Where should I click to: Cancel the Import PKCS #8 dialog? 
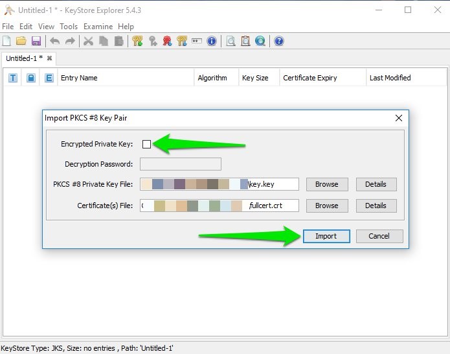click(379, 236)
